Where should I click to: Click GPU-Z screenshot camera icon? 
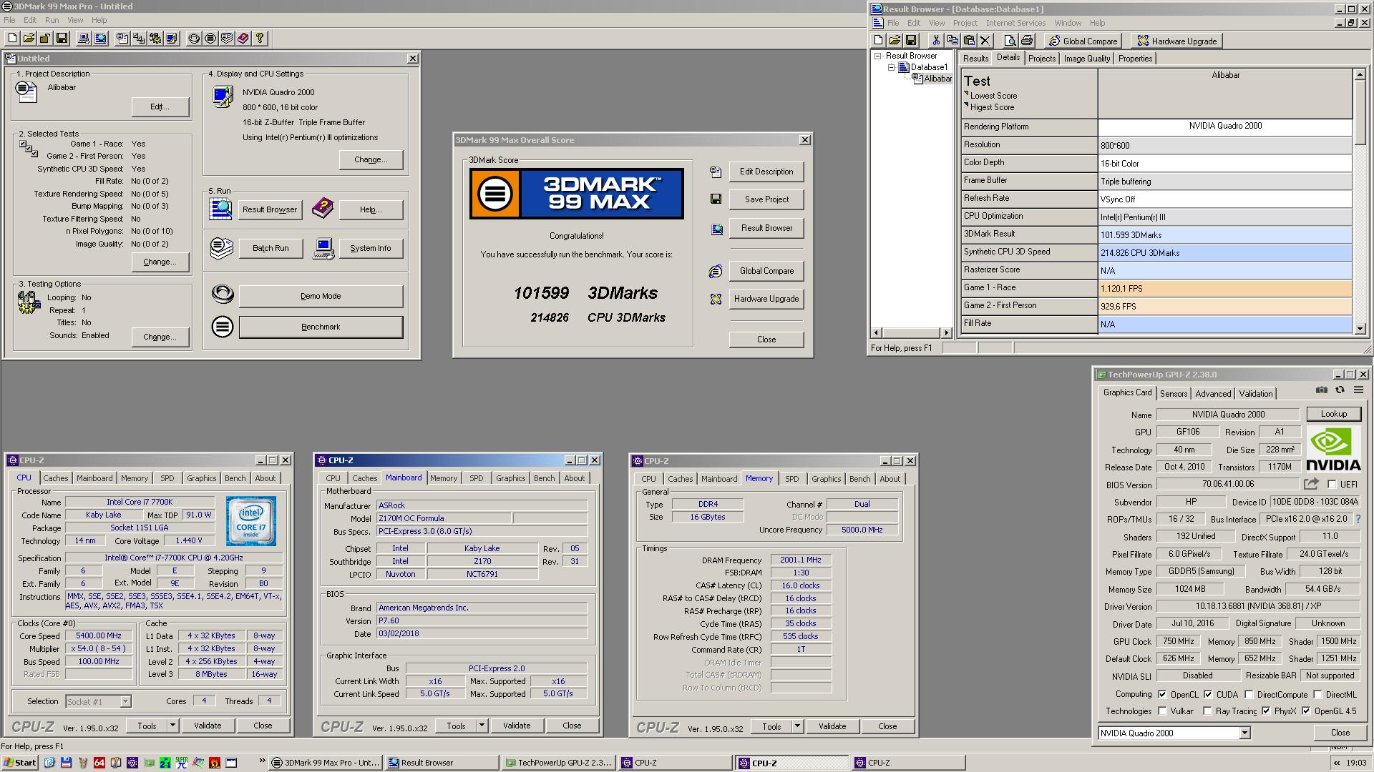point(1322,390)
